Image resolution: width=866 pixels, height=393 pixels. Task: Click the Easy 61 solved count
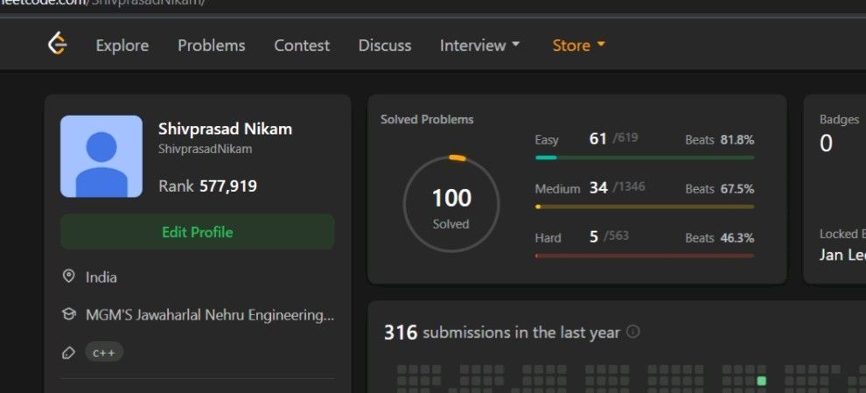[598, 139]
